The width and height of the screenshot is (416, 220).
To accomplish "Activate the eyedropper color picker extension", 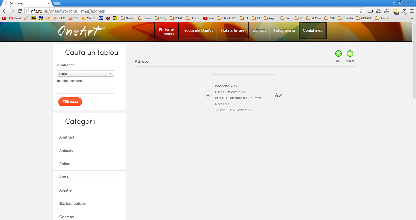I will (404, 11).
